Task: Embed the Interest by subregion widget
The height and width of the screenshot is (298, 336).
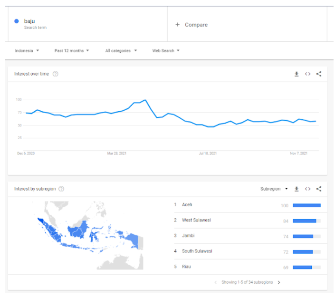Action: pyautogui.click(x=307, y=189)
